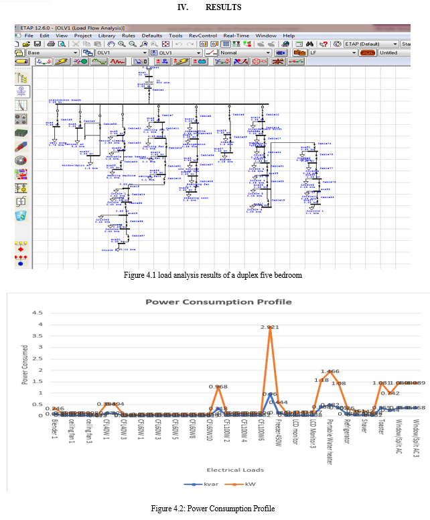Open the Ground Grid Systems icon
Viewport: 430px width, 520px height.
pyautogui.click(x=21, y=133)
